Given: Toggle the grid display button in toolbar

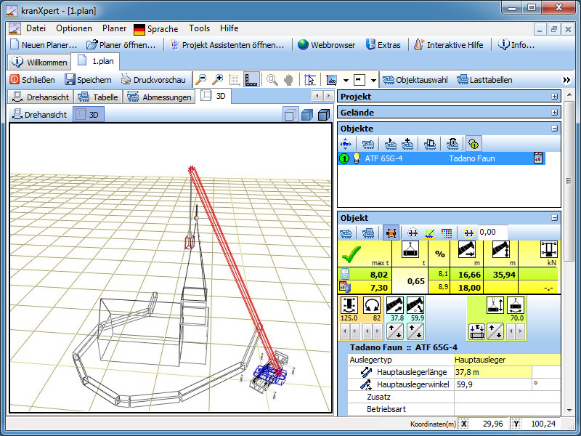Looking at the screenshot, I should pyautogui.click(x=234, y=80).
